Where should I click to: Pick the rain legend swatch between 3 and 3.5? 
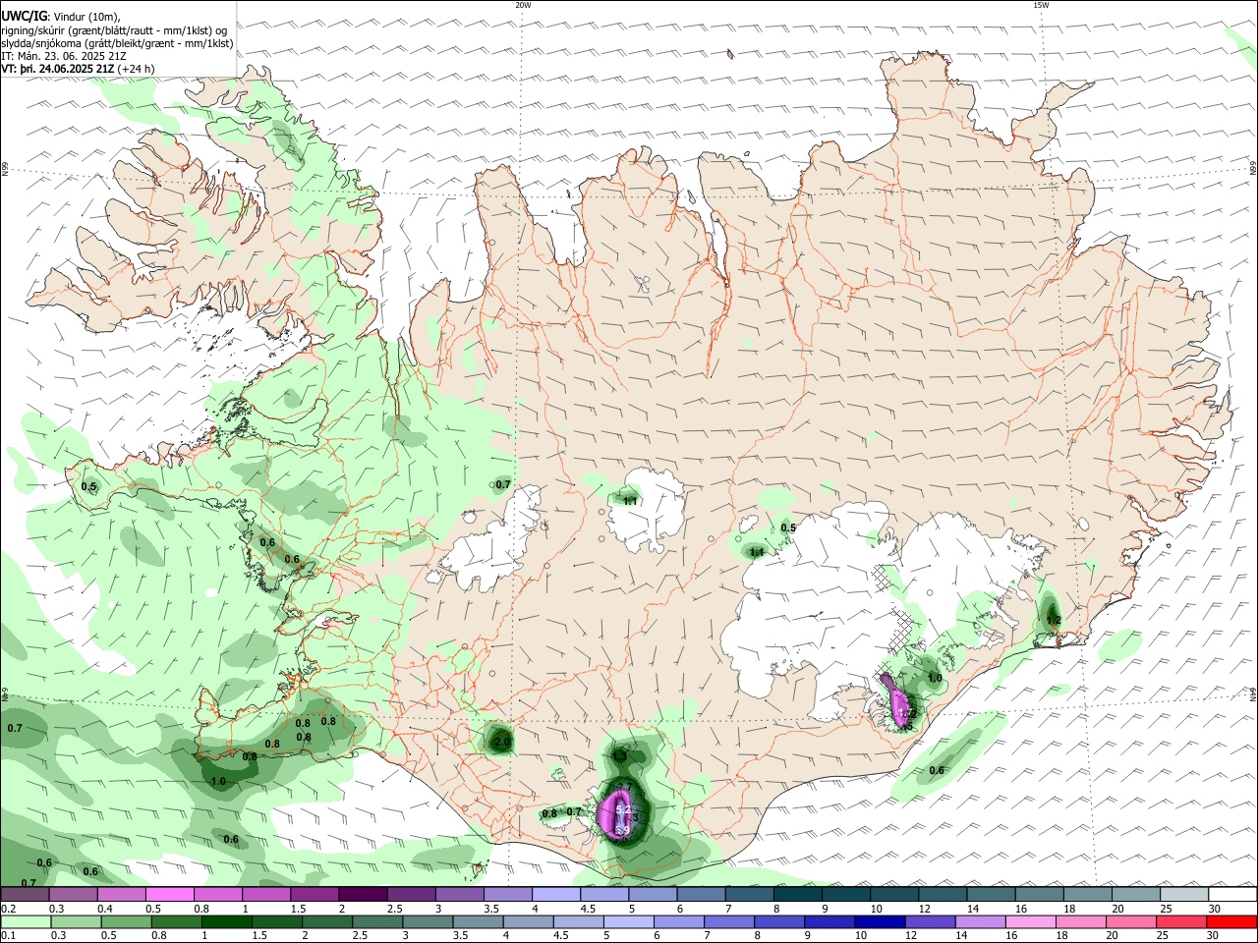428,921
